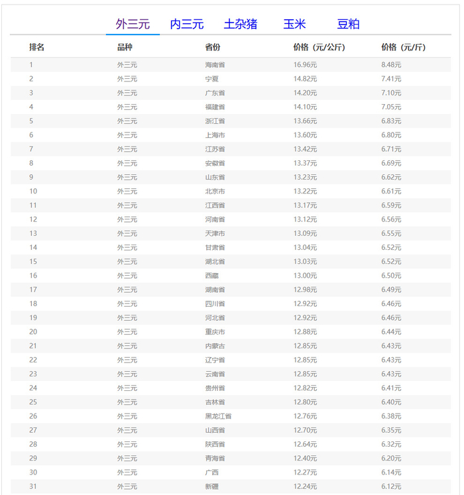The image size is (464, 495).
Task: Click the 12.98元 price cell
Action: click(305, 290)
